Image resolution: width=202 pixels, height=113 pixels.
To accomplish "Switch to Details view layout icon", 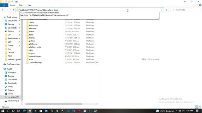I will [x=196, y=107].
